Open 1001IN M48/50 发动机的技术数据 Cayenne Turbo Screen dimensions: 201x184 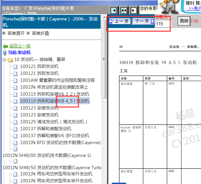52,168
